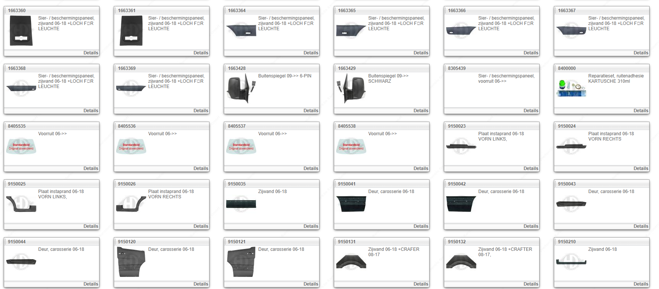This screenshot has width=659, height=289.
Task: Open Details for item 9150044
Action: (91, 284)
